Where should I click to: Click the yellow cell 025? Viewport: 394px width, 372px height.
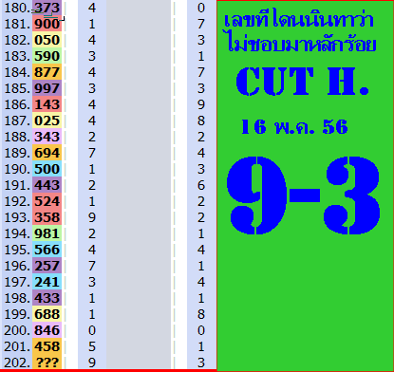pos(47,121)
